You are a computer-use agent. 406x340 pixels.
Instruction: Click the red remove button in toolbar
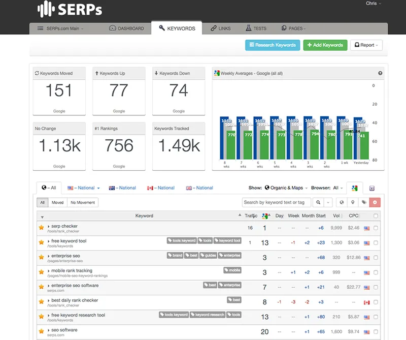pyautogui.click(x=375, y=202)
